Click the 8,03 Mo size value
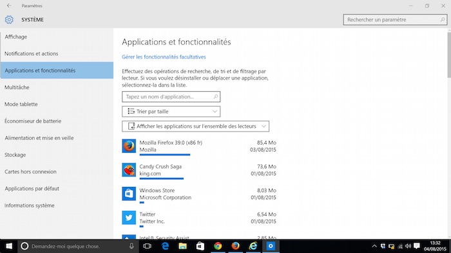This screenshot has width=451, height=253. [267, 190]
